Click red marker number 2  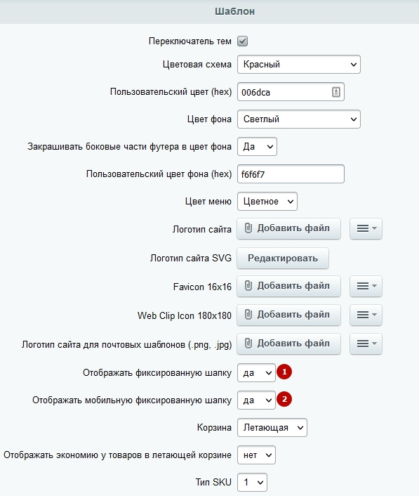[x=284, y=399]
